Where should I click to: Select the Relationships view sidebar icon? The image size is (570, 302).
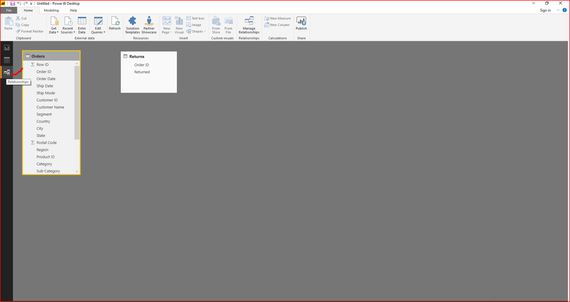pos(7,72)
